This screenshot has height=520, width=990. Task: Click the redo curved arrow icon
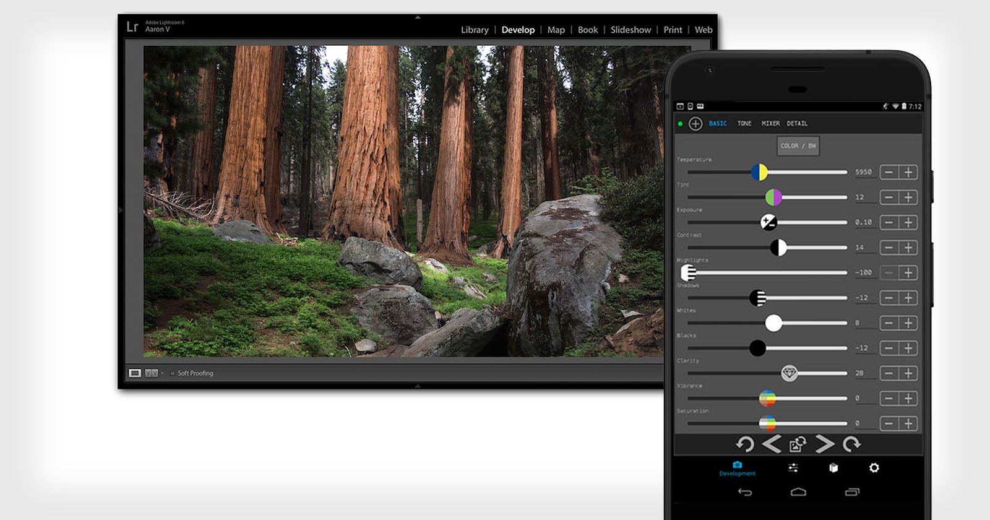(852, 444)
